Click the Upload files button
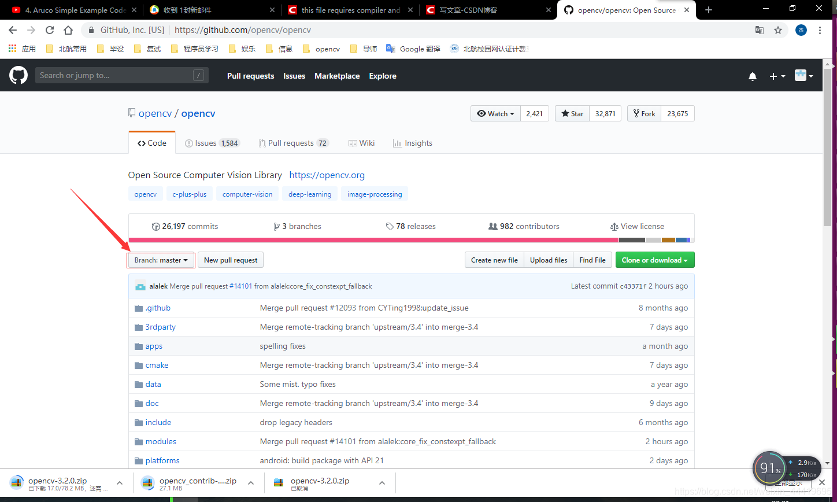837x502 pixels. click(x=549, y=260)
